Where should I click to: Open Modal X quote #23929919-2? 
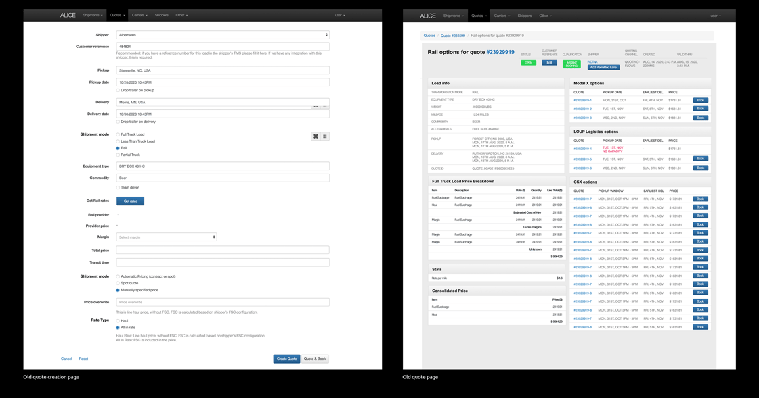point(582,109)
